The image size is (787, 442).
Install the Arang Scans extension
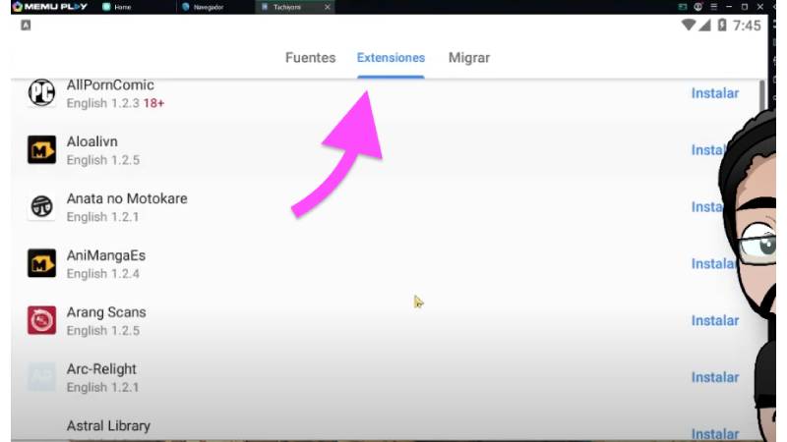click(x=715, y=321)
